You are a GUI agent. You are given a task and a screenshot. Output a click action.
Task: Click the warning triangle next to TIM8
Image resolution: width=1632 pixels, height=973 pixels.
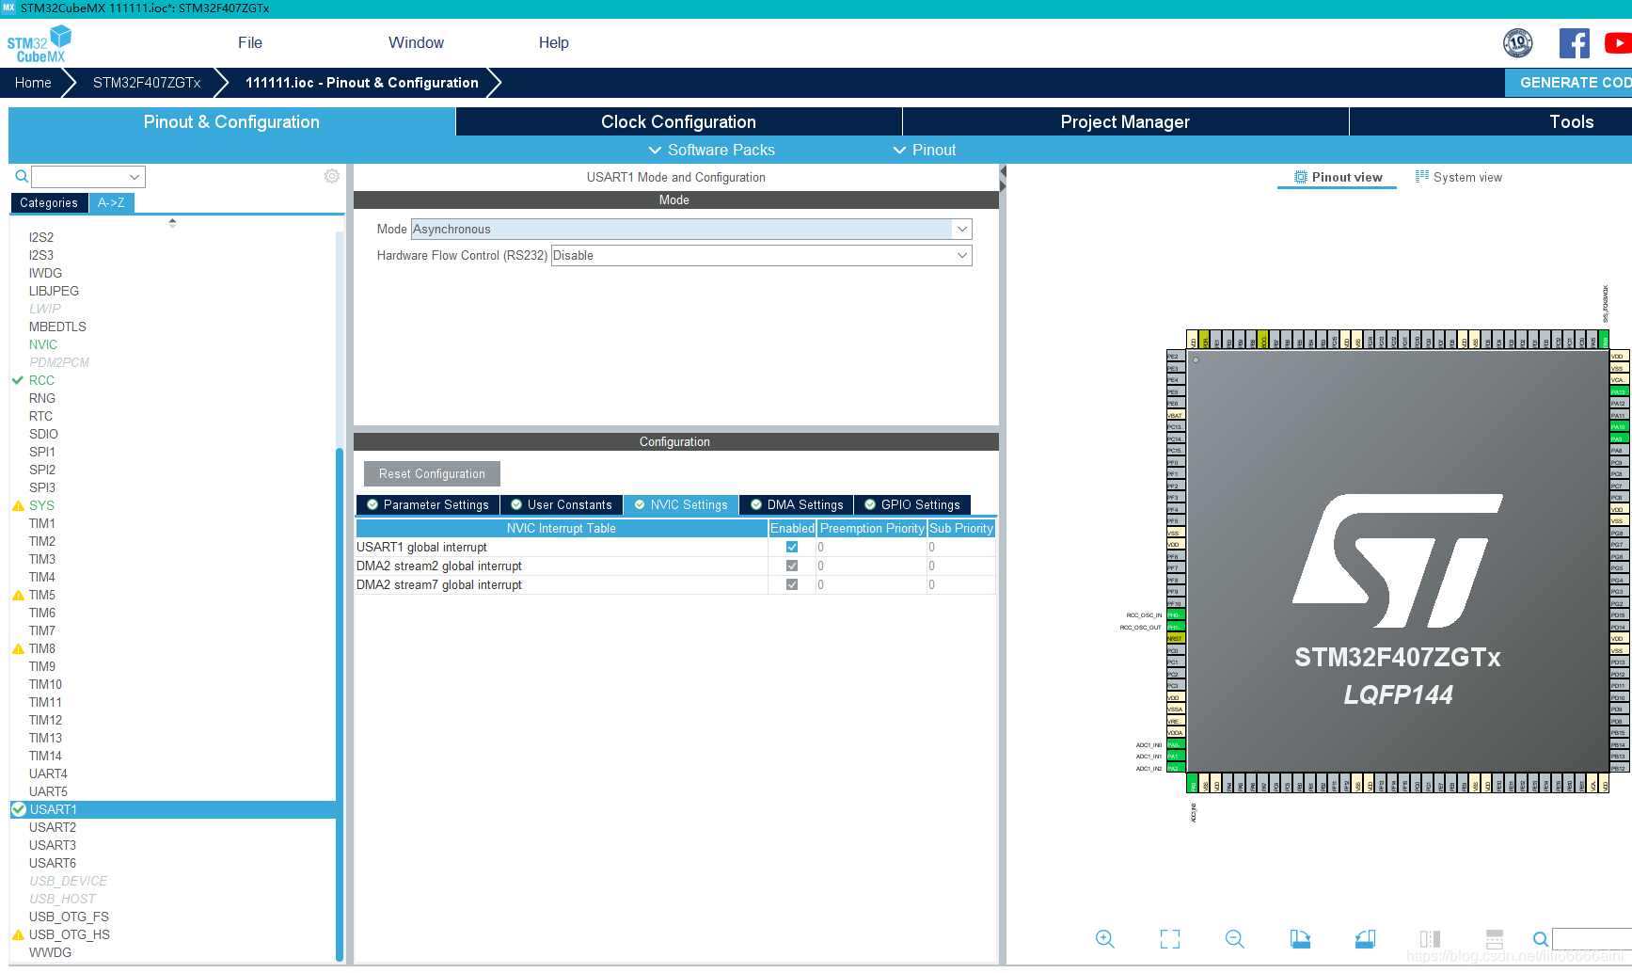pyautogui.click(x=18, y=649)
